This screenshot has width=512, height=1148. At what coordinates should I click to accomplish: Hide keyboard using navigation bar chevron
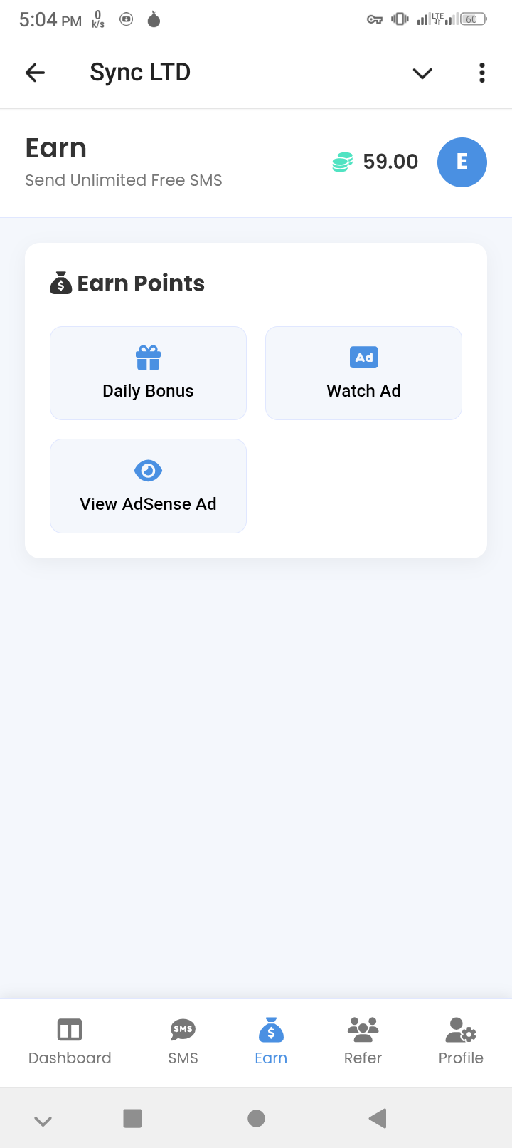click(x=43, y=1121)
